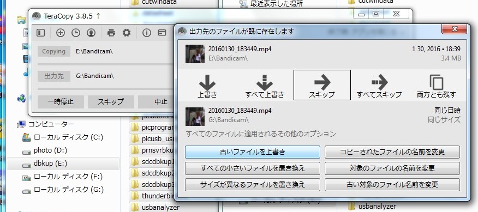
Task: Click source filename 20160130_183449.mp4 in E:\Bandicam
Action: pyautogui.click(x=240, y=49)
